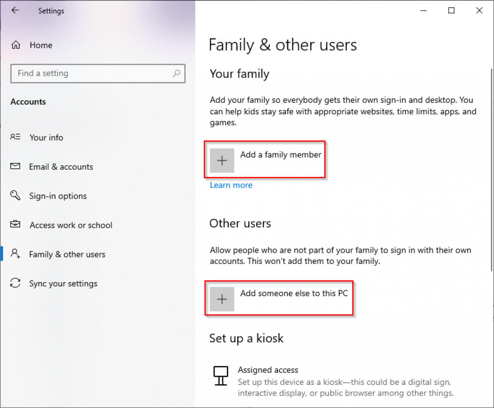The image size is (494, 408).
Task: Open Sign-in options in sidebar
Action: pos(58,196)
